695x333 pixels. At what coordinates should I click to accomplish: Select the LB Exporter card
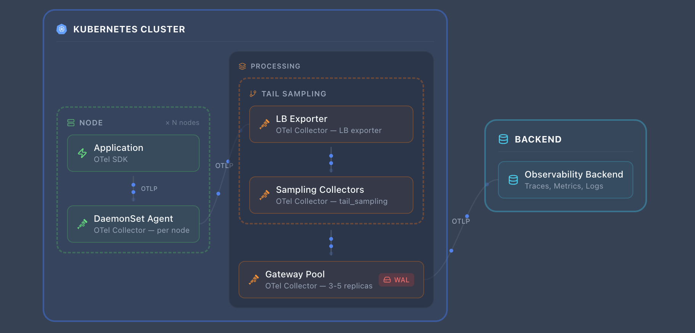(331, 124)
